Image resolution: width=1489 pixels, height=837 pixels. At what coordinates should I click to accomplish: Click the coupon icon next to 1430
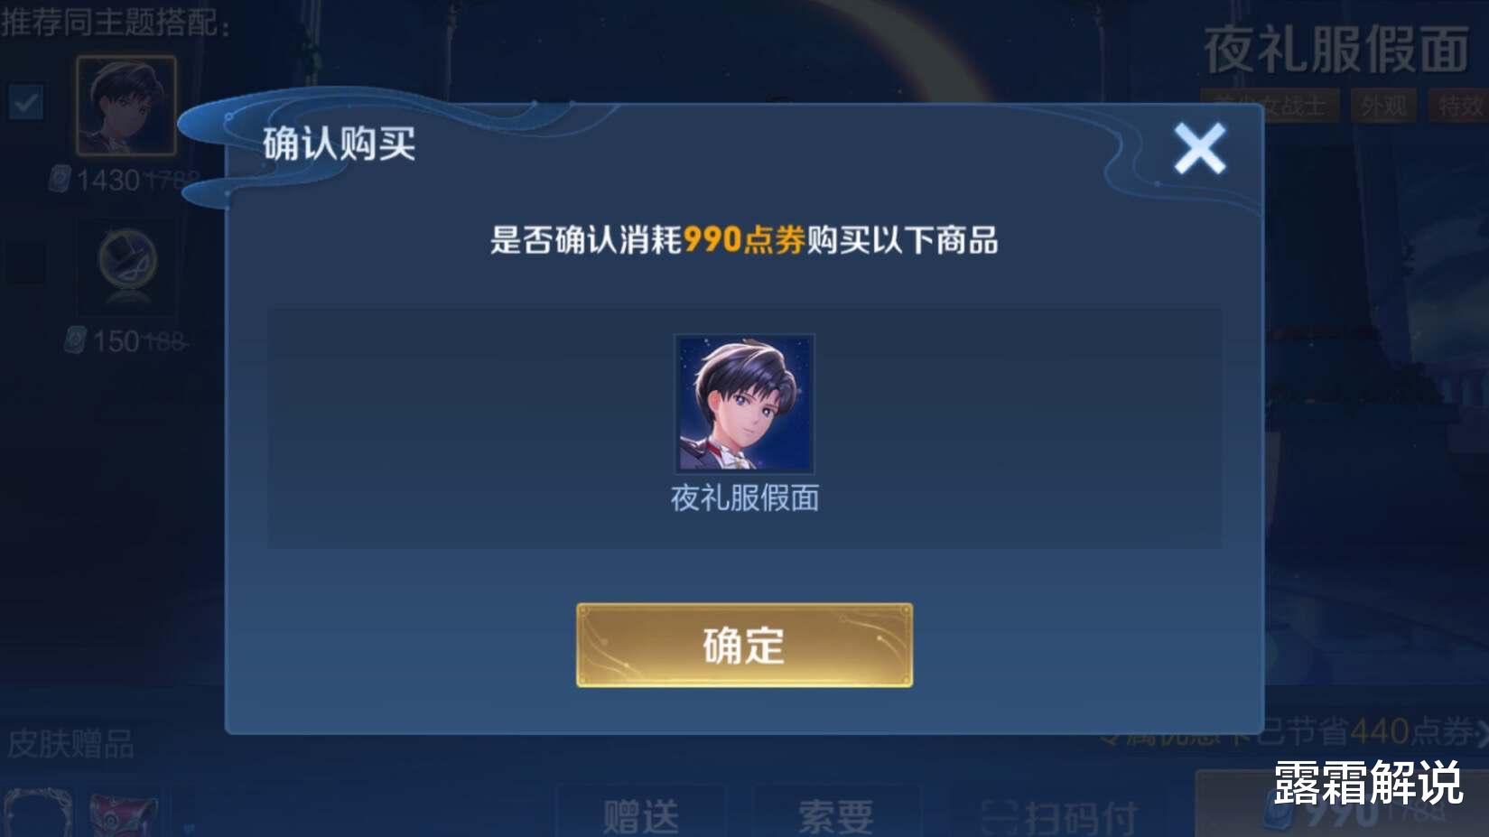pos(60,179)
